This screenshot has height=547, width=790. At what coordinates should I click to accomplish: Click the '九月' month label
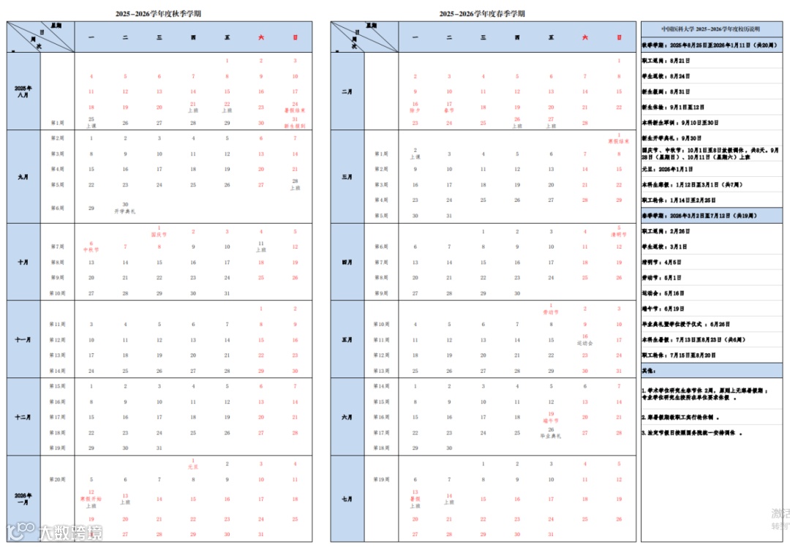[23, 177]
